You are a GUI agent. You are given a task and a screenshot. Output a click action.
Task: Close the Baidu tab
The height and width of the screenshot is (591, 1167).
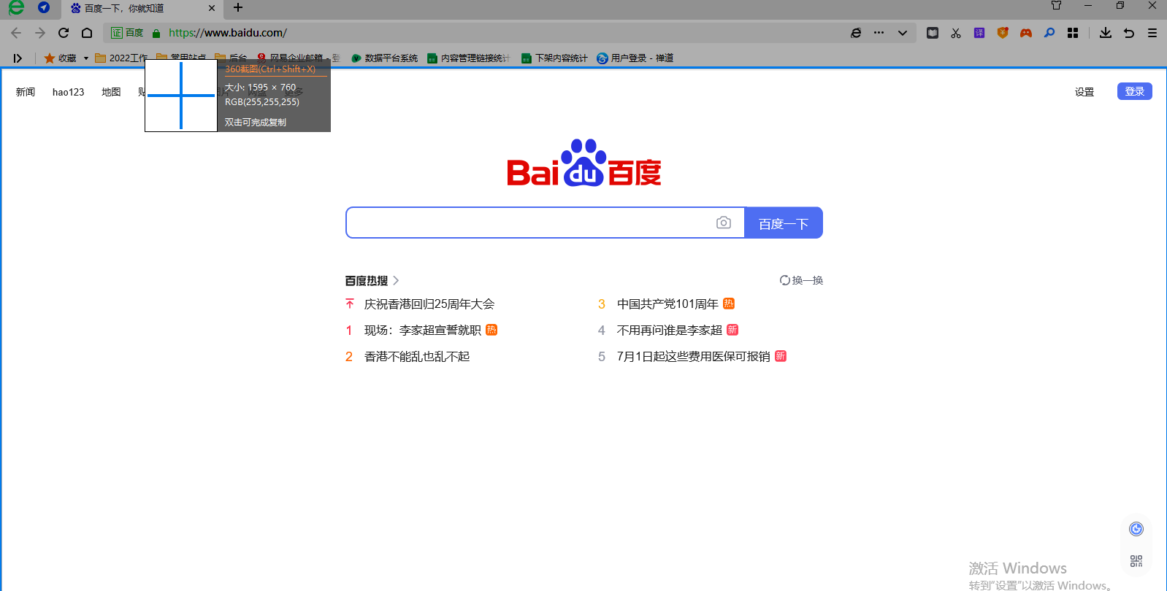click(x=212, y=8)
